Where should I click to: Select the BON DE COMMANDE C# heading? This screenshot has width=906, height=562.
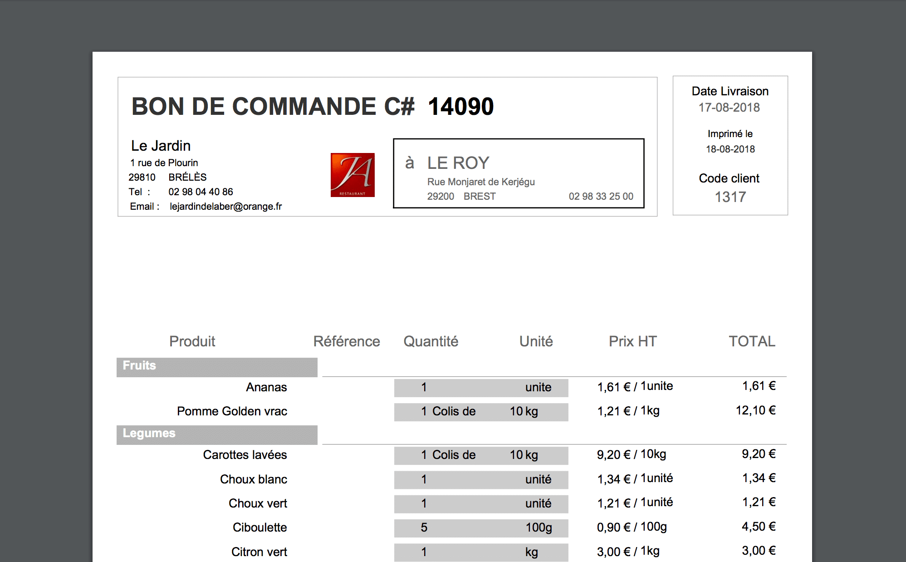tap(273, 106)
